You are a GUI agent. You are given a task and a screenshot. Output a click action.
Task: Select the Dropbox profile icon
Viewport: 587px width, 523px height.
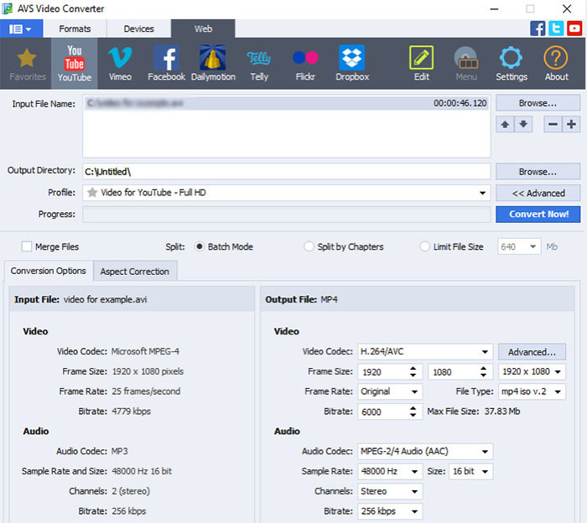[352, 64]
